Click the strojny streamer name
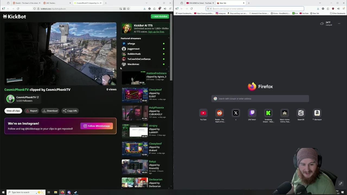 153,126
